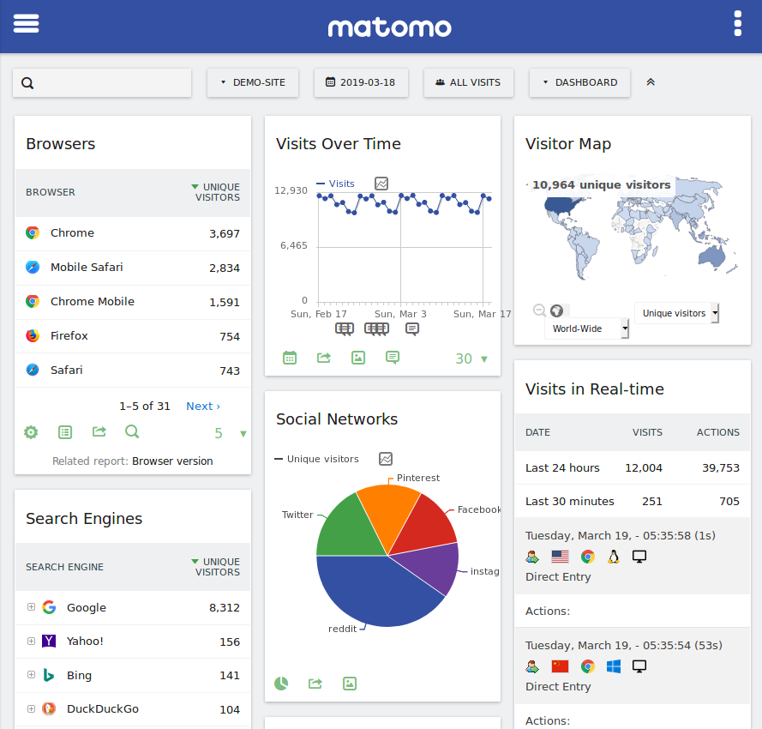Screen dimensions: 762x729
Task: Toggle Unique visitors legend in Social Networks
Action: [x=320, y=459]
